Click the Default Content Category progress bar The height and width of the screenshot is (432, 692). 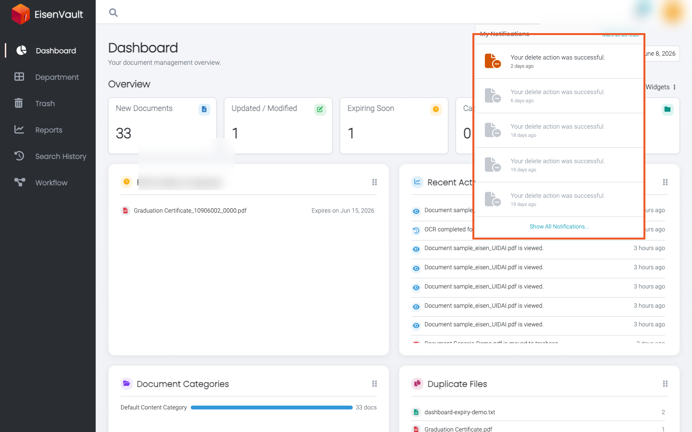(272, 408)
